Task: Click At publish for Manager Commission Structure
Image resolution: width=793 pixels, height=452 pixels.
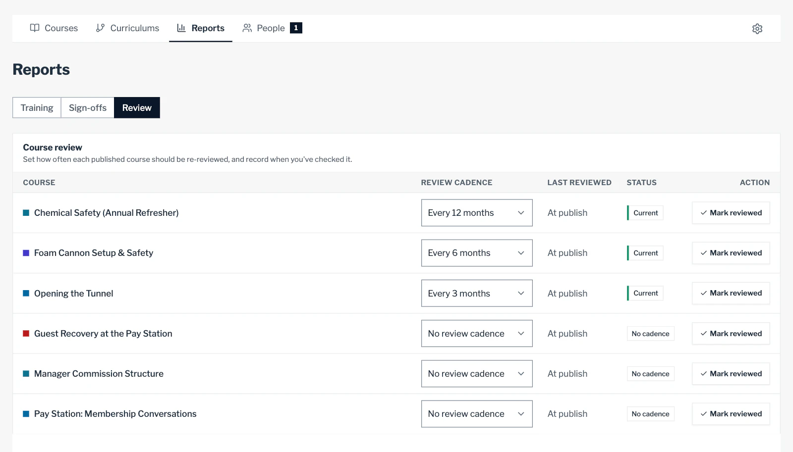Action: (x=567, y=374)
